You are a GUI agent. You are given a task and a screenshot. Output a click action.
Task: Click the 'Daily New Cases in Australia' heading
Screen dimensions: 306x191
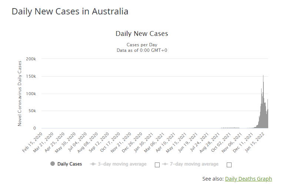point(70,11)
